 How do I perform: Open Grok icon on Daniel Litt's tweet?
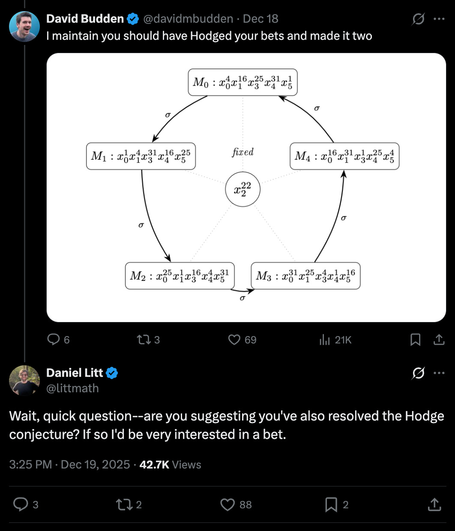coord(418,373)
